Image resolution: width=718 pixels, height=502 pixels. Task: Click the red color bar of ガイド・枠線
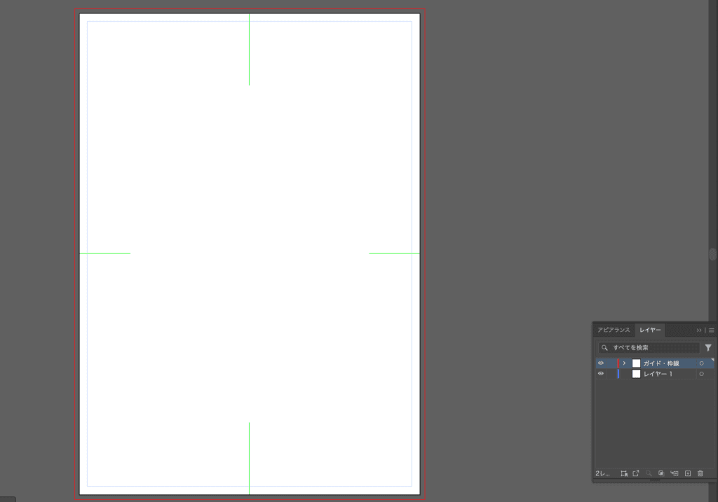[618, 363]
